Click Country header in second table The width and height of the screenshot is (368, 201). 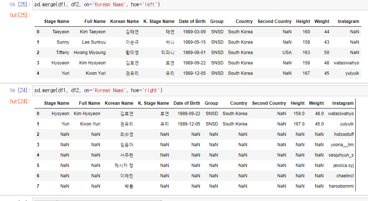[238, 103]
